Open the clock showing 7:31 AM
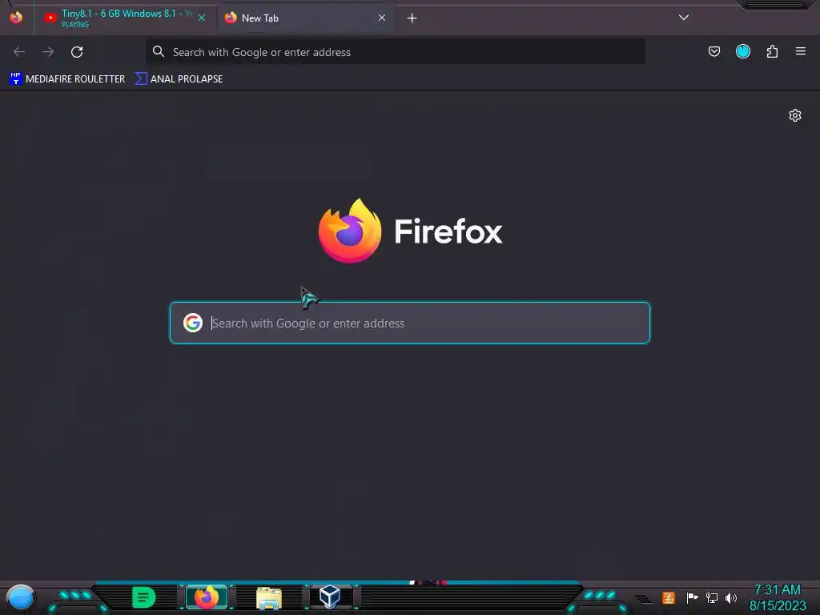The image size is (820, 615). coord(778,597)
